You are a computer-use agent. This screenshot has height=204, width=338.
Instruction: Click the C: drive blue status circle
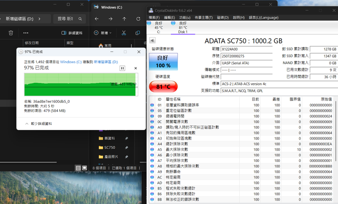coord(149,23)
